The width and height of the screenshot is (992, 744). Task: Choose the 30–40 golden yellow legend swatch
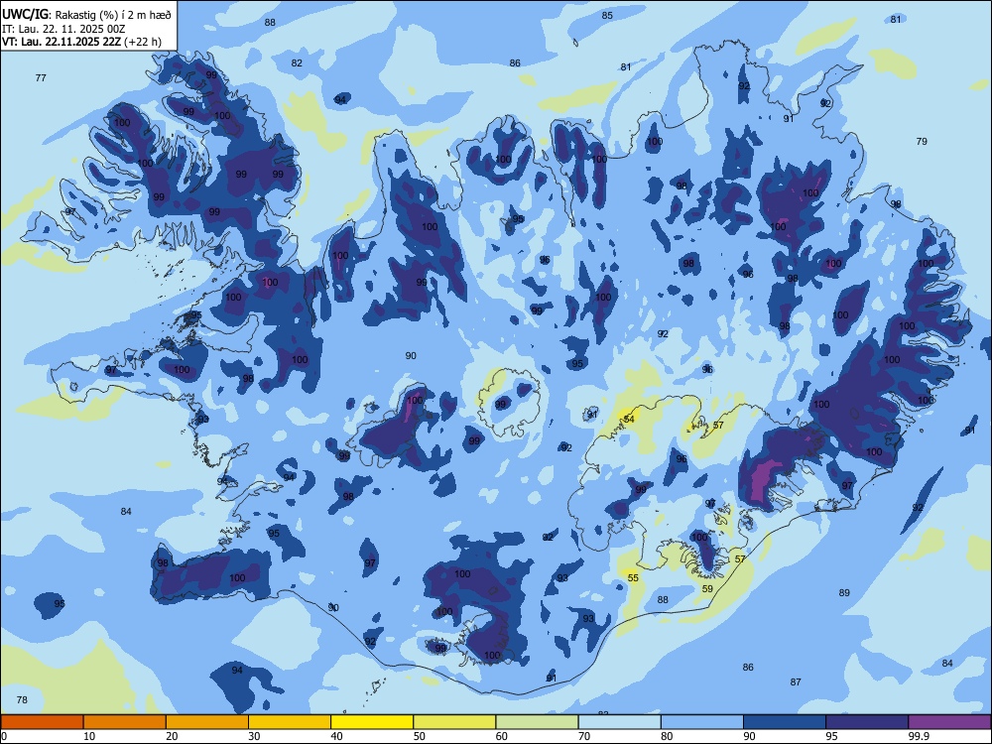click(x=290, y=722)
